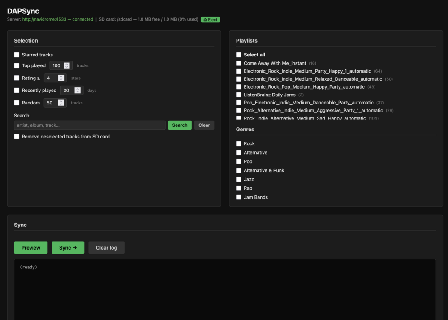Screen dimensions: 448x320
Task: Enable the Starred tracks checkbox
Action: 17,55
